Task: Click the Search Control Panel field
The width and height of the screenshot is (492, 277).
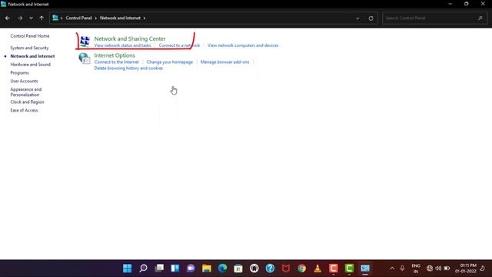Action: 434,18
